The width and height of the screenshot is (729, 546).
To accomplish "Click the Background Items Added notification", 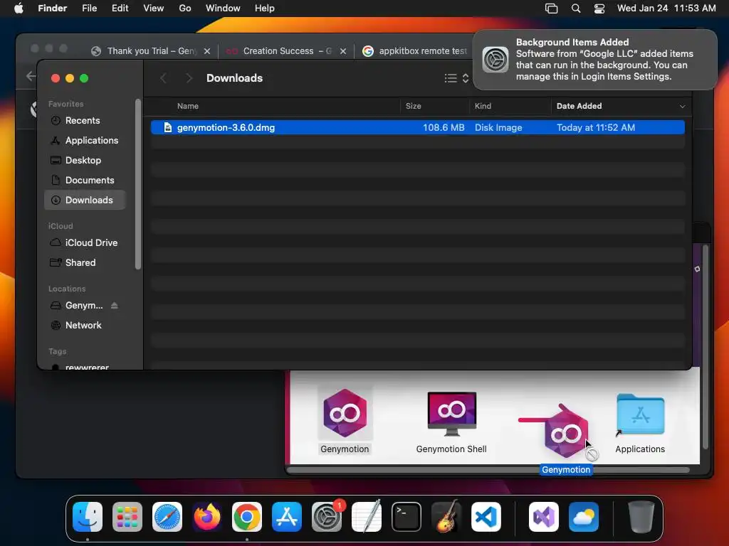I will pyautogui.click(x=595, y=60).
